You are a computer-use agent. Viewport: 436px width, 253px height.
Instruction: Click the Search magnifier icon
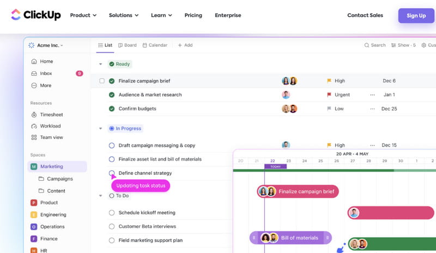tap(366, 45)
